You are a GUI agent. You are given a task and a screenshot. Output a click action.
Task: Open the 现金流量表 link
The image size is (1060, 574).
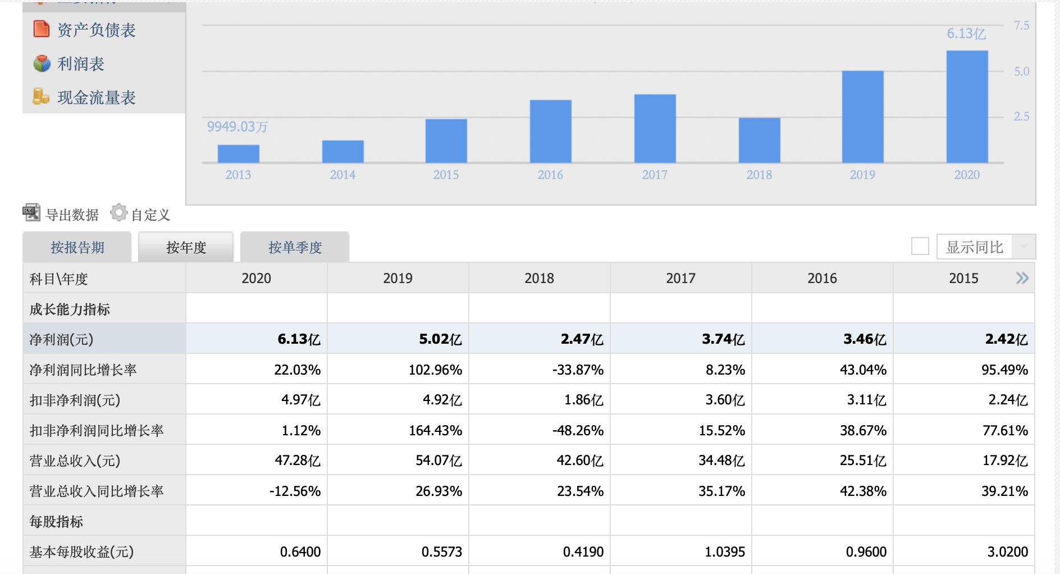[x=97, y=98]
